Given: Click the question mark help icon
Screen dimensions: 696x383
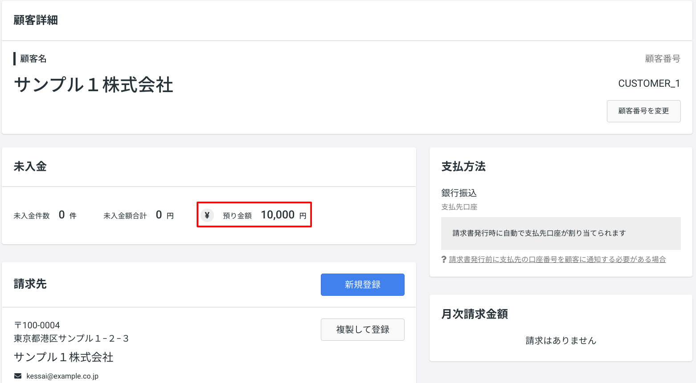Looking at the screenshot, I should 444,259.
